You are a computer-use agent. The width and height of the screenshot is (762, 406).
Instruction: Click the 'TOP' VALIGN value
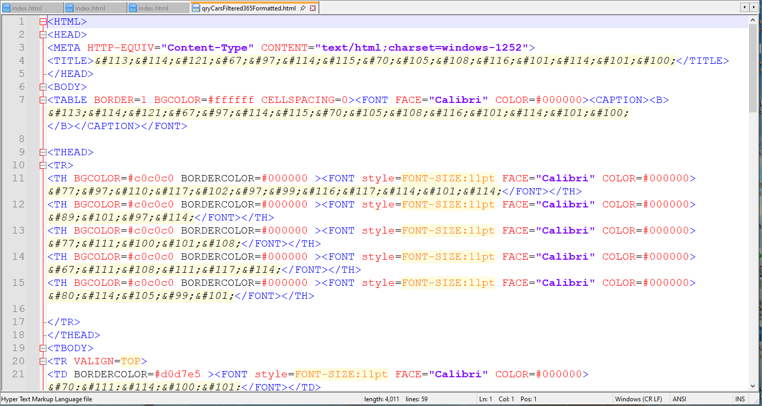coord(131,361)
